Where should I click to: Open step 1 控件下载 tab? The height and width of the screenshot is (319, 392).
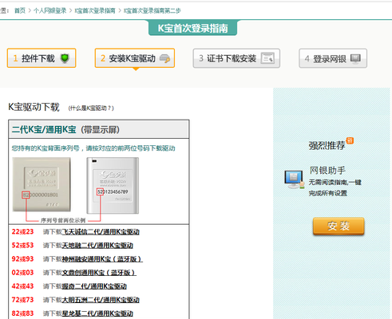click(x=42, y=58)
